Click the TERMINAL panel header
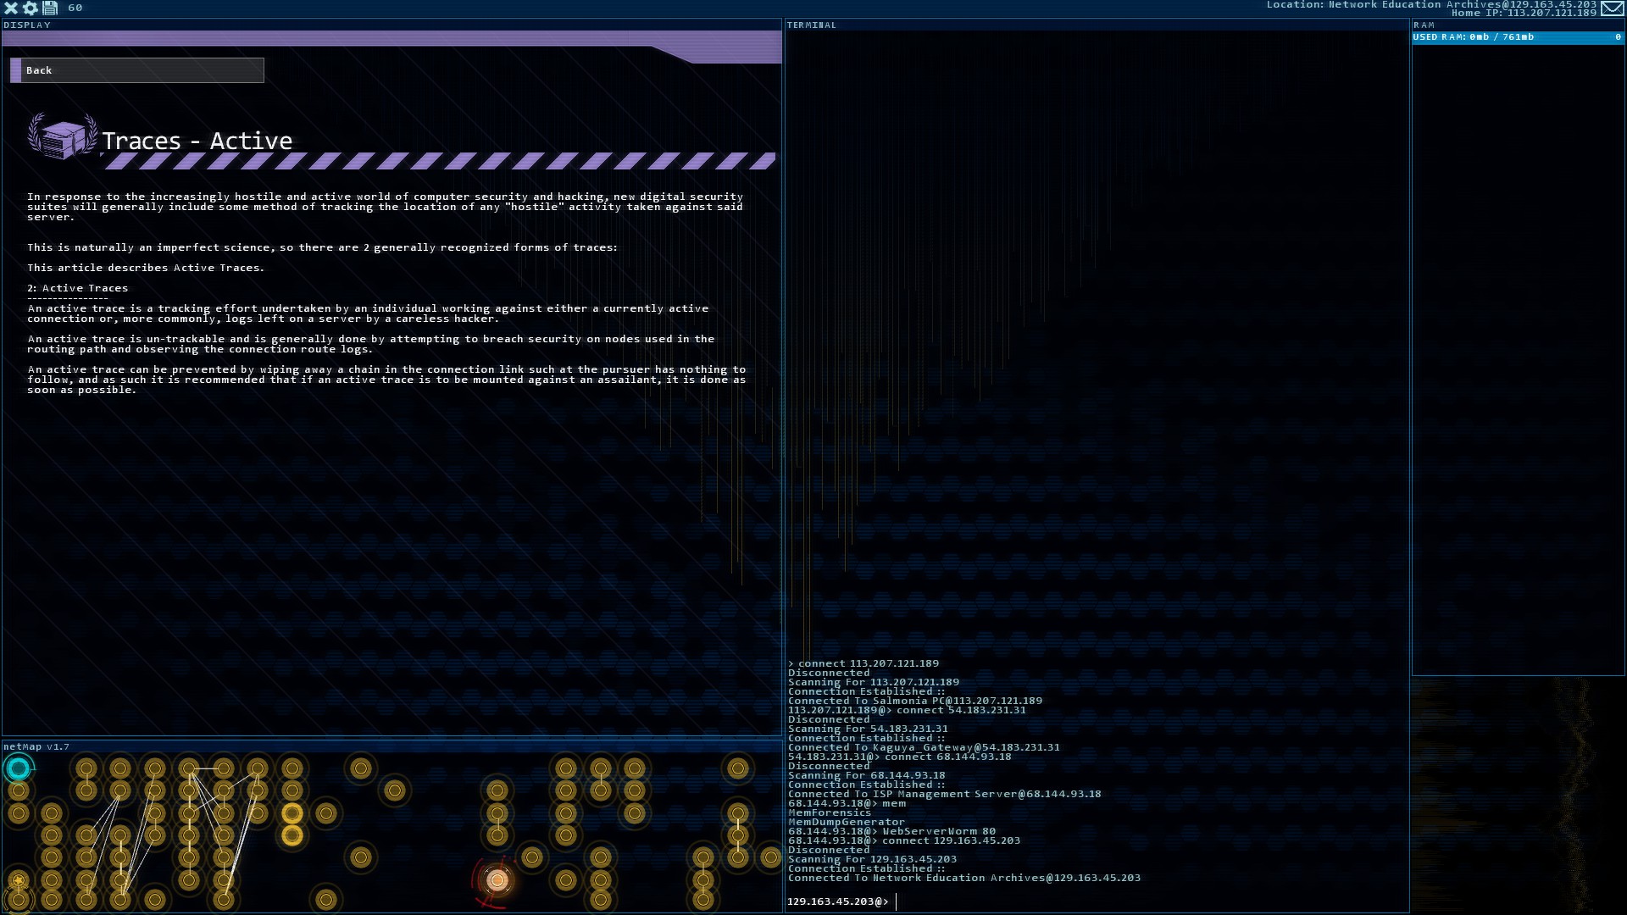 click(811, 25)
